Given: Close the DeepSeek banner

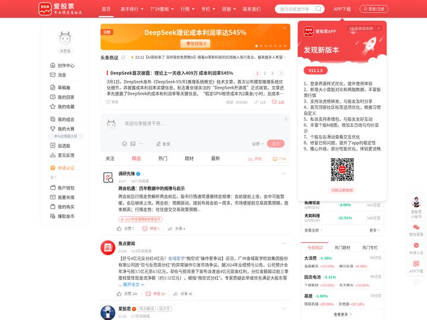Looking at the screenshot, I should [x=285, y=28].
